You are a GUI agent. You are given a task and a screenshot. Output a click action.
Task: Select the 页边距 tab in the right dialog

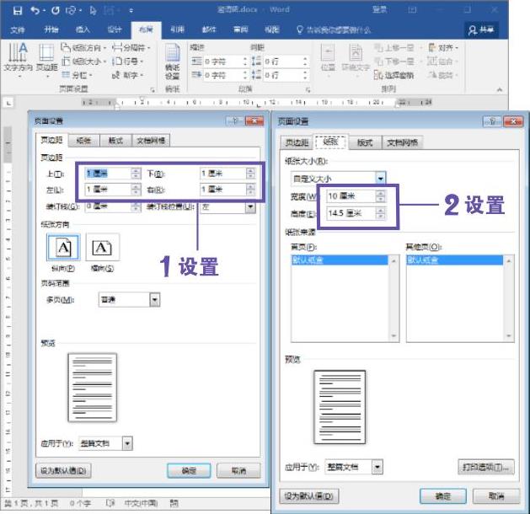[x=297, y=142]
